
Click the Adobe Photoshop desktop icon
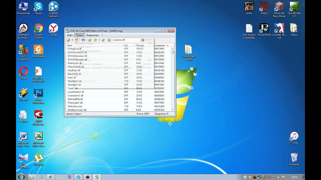pyautogui.click(x=38, y=96)
